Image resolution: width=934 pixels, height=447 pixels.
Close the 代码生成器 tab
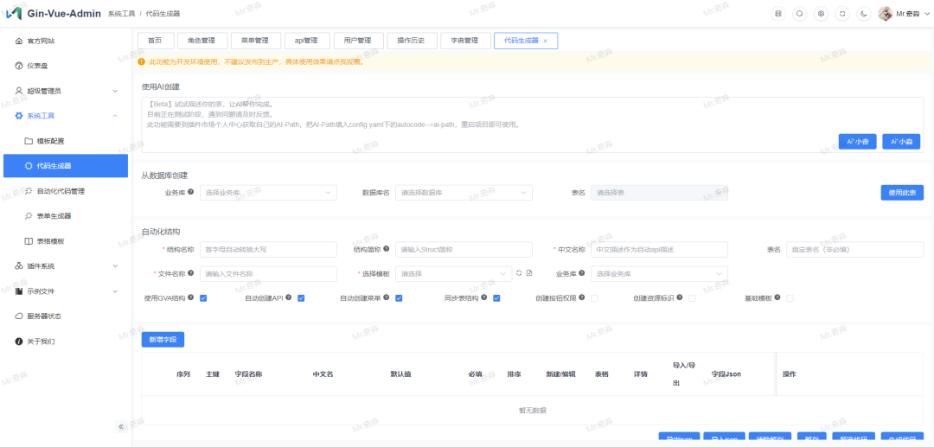tap(545, 41)
